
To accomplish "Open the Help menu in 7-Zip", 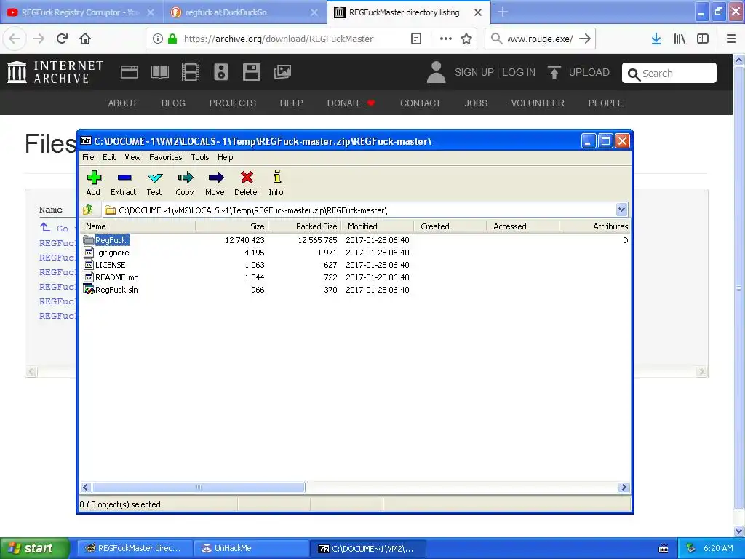I will [226, 157].
